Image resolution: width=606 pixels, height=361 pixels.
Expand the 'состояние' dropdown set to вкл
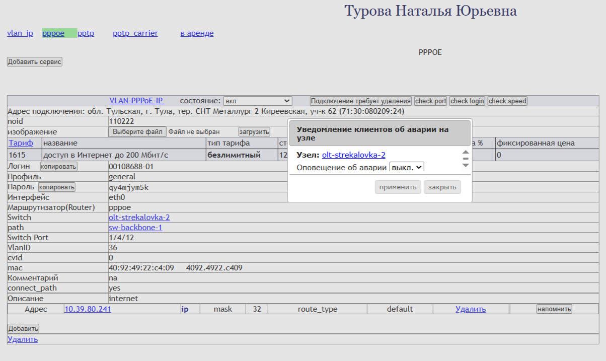coord(258,101)
